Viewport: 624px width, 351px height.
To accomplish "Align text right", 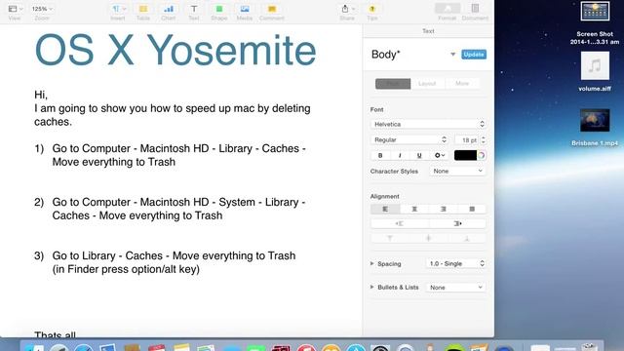I will click(443, 209).
